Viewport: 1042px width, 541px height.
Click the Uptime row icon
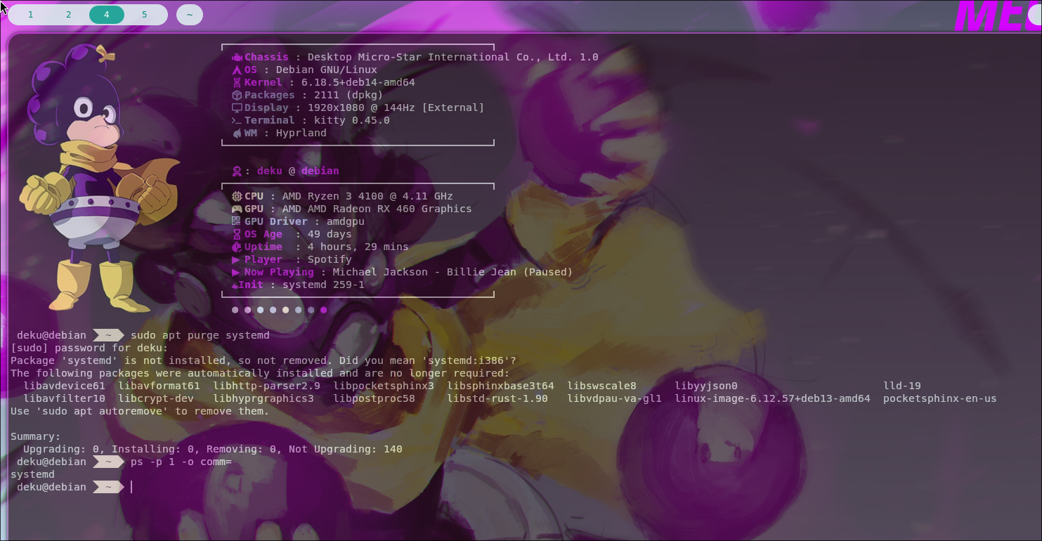tap(237, 247)
